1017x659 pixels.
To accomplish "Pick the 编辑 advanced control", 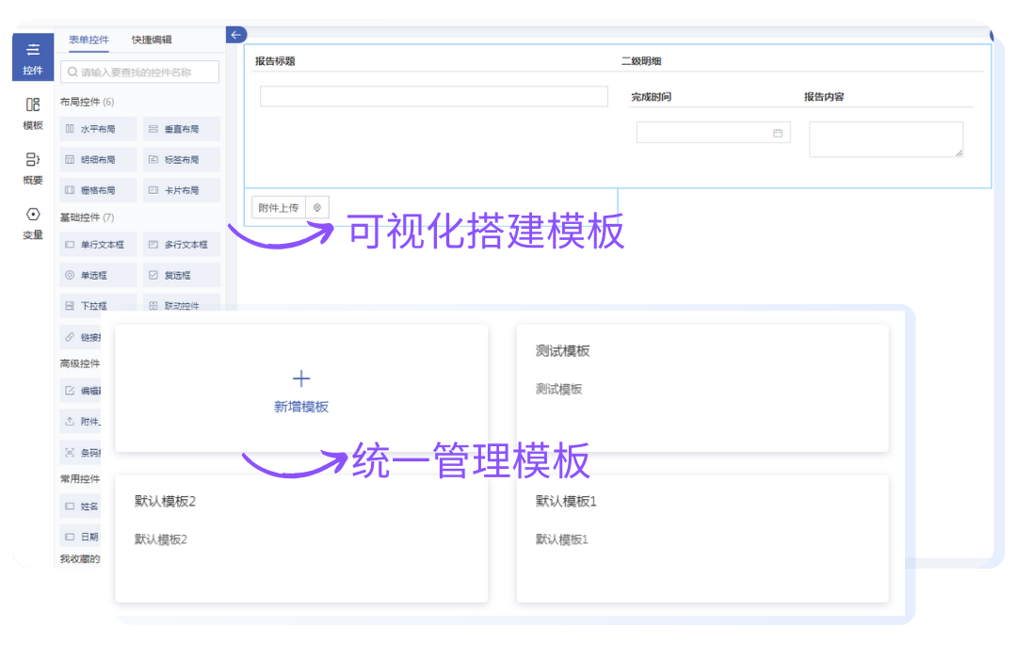I will pos(80,391).
